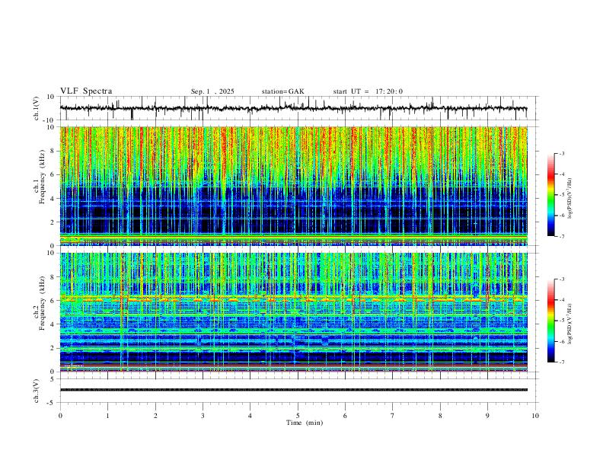Click the "ch.2 Frequency (kHz)" axis label

(x=40, y=304)
